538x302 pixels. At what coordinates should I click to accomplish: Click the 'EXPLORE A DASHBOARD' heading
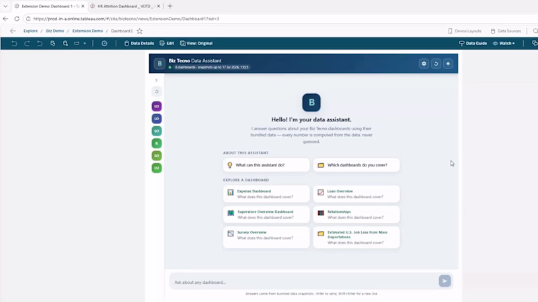(x=246, y=180)
